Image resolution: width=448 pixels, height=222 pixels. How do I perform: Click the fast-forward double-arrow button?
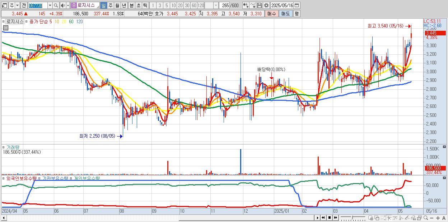336,218
